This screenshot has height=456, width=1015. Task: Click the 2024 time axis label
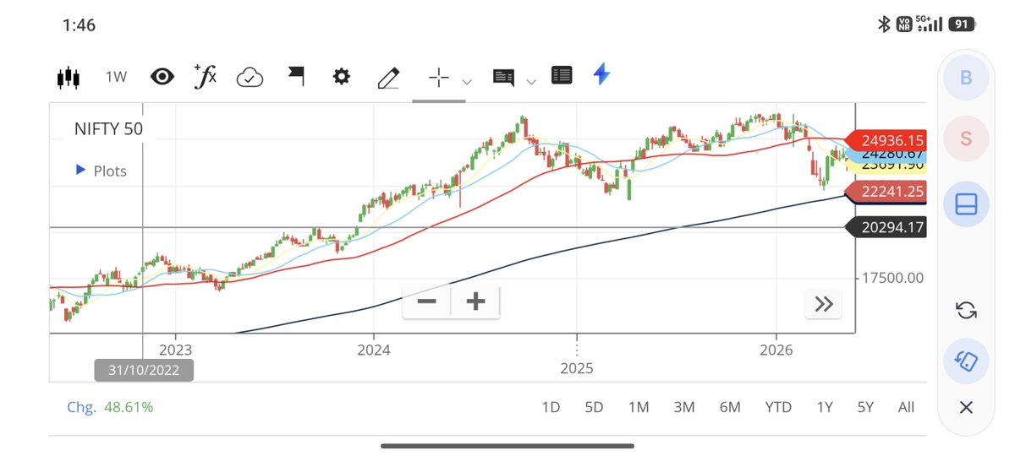click(x=374, y=350)
